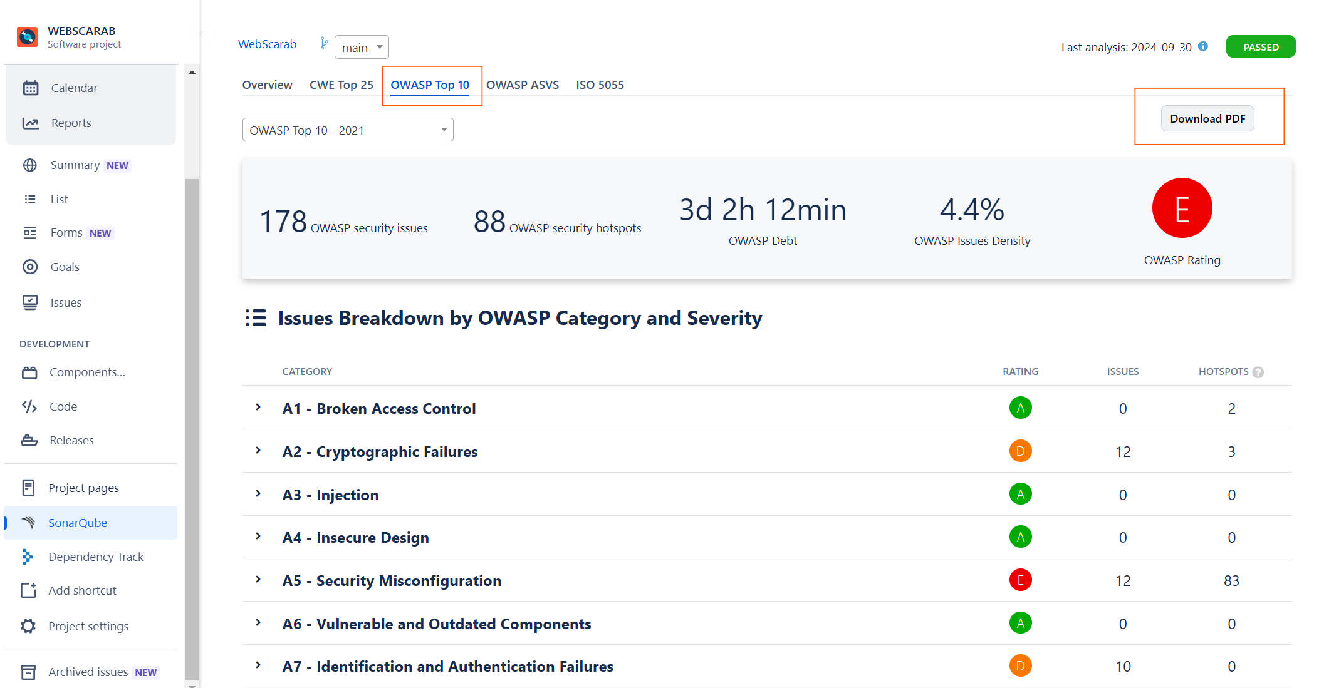
Task: Click red E rating badge for Security Misconfiguration
Action: [x=1020, y=580]
